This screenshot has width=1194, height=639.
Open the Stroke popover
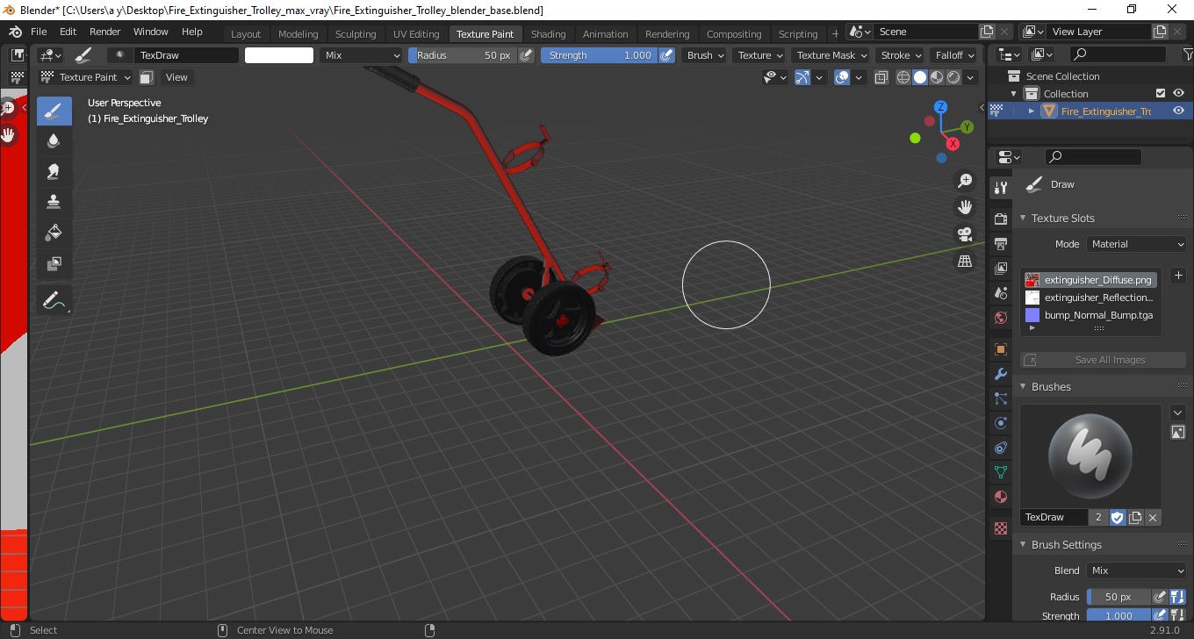point(902,55)
